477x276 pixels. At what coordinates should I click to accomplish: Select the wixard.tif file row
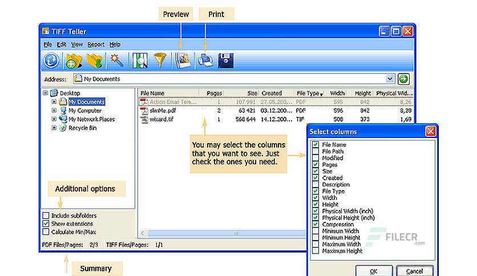coord(276,119)
